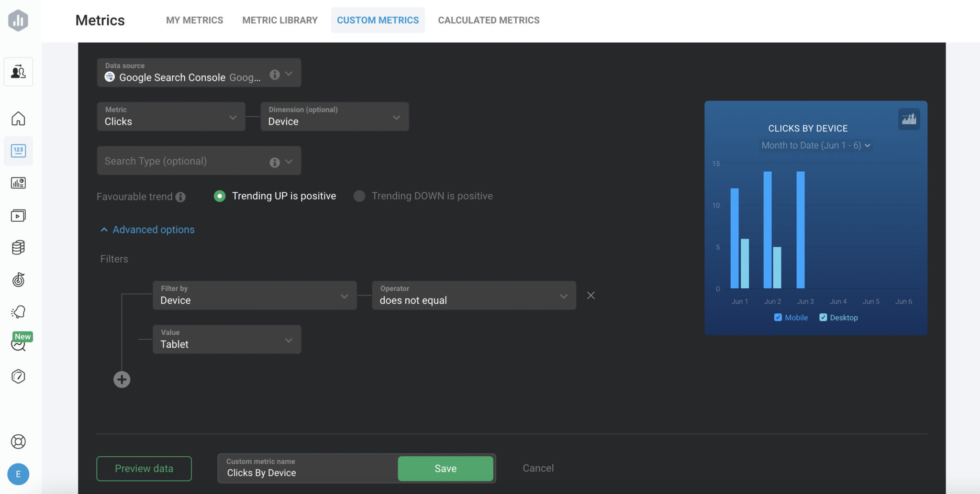Save the Clicks By Device custom metric
This screenshot has width=980, height=494.
coord(445,468)
